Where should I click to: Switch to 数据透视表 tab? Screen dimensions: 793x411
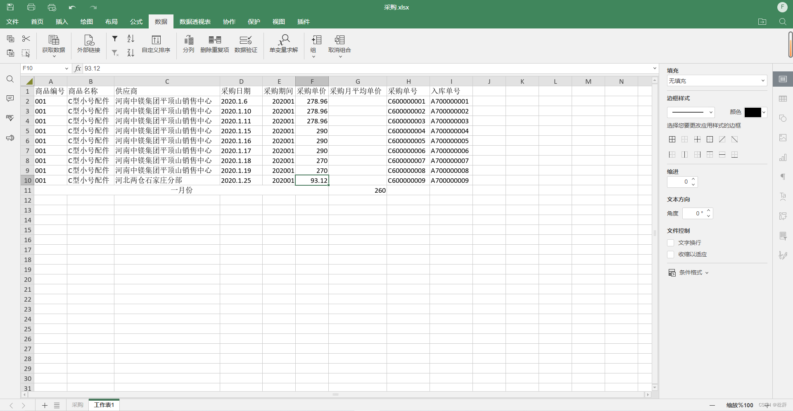coord(195,21)
